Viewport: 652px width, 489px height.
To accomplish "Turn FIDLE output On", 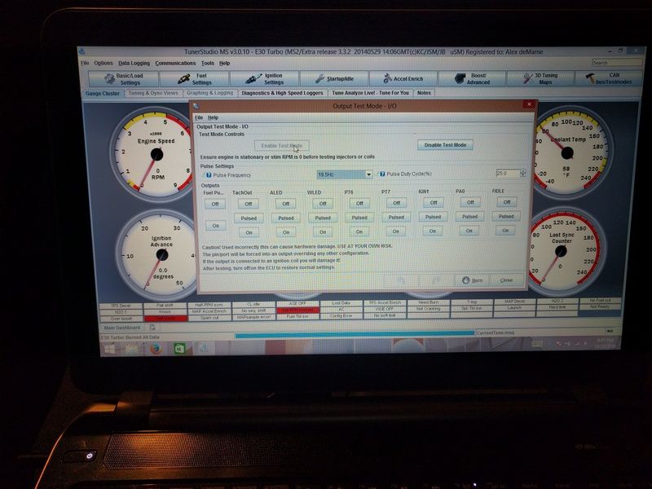I will [506, 231].
